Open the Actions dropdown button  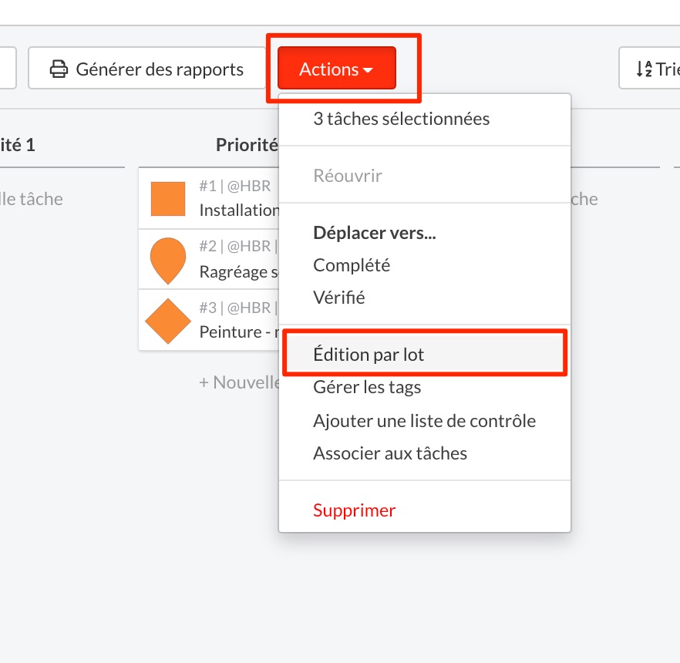337,68
